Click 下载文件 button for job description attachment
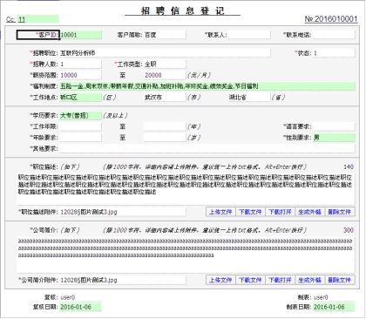The image size is (366, 319). [250, 212]
